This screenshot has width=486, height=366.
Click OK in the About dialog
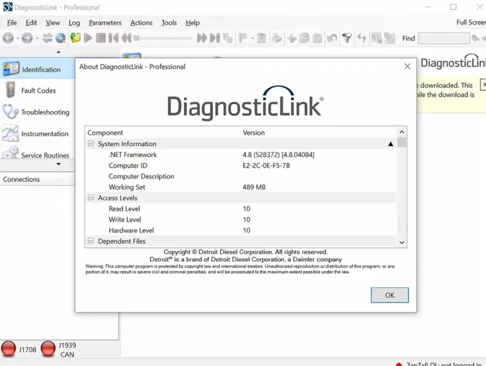pyautogui.click(x=390, y=295)
